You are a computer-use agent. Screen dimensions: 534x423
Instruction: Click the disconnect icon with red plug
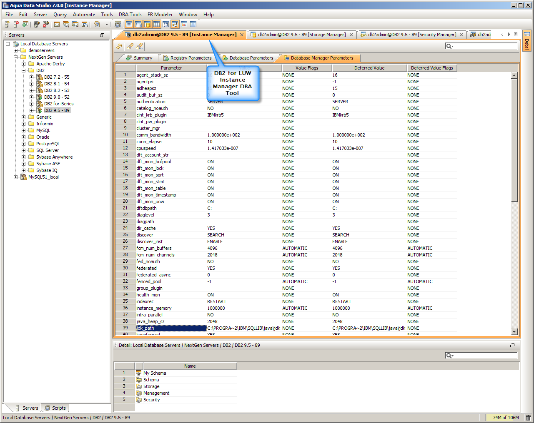point(46,25)
